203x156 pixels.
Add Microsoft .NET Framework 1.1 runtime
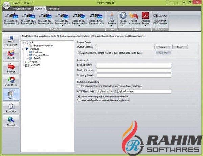(12, 19)
